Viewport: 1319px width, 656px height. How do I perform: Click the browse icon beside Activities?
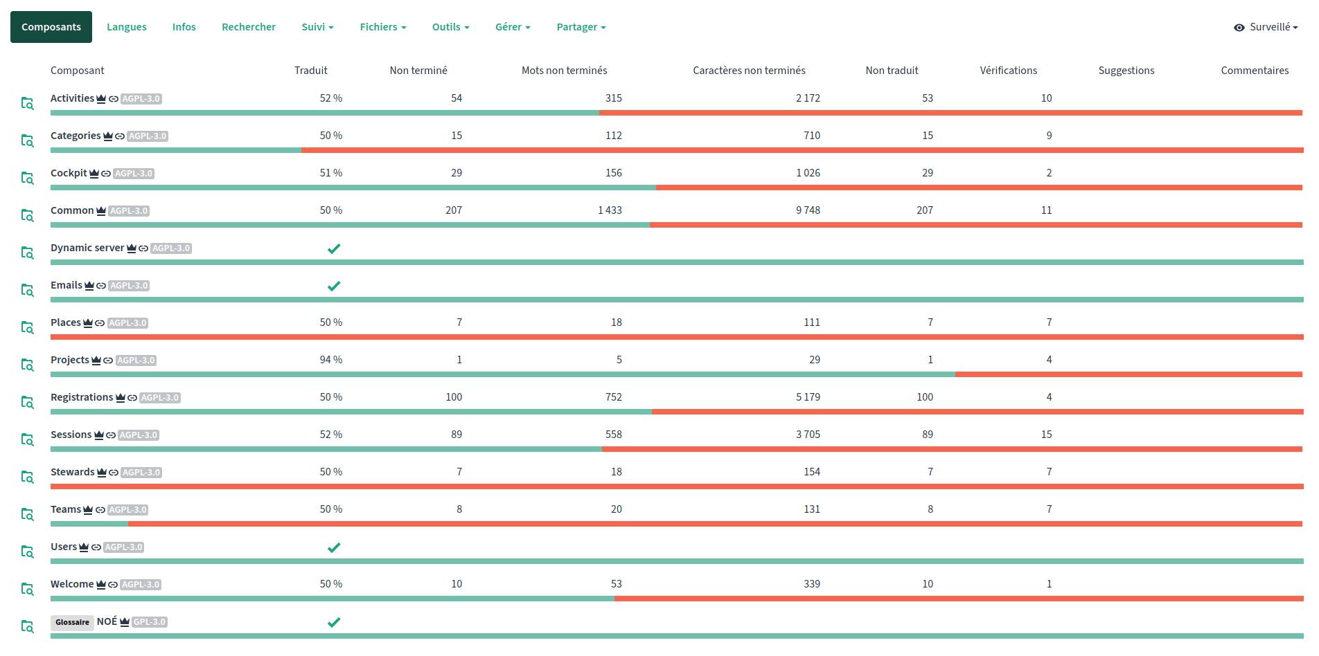[x=27, y=103]
